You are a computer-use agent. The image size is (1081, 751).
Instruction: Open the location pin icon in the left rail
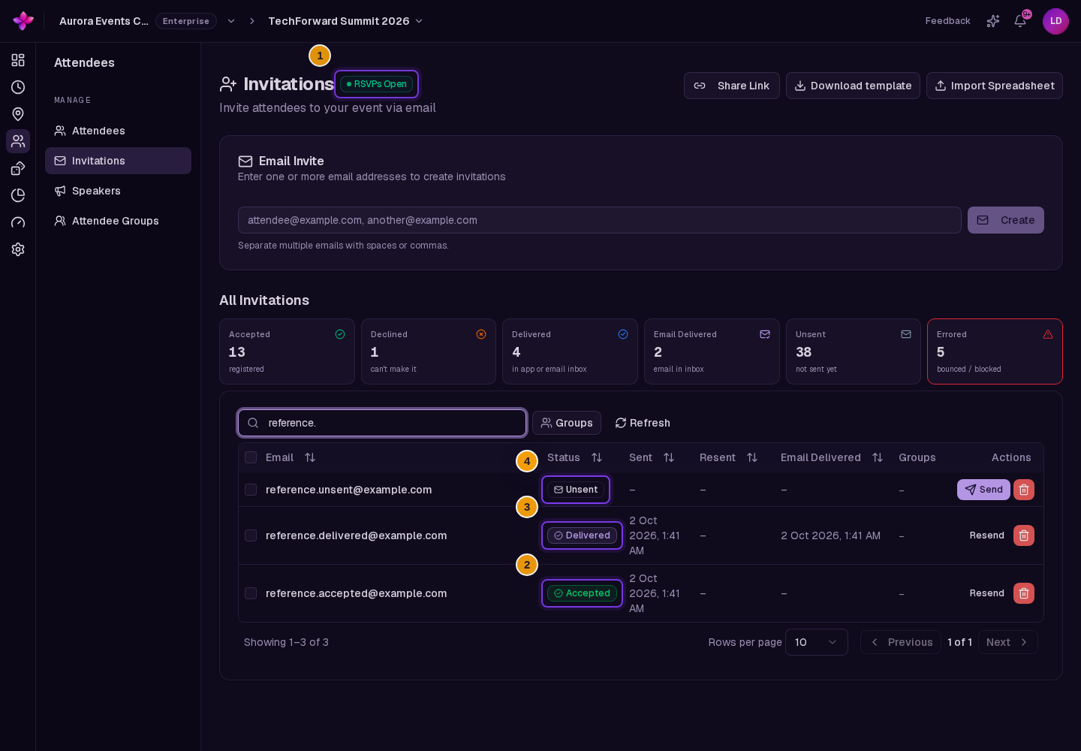pyautogui.click(x=18, y=114)
